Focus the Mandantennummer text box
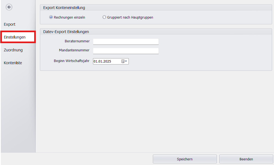Image resolution: width=274 pixels, height=165 pixels. tap(126, 51)
